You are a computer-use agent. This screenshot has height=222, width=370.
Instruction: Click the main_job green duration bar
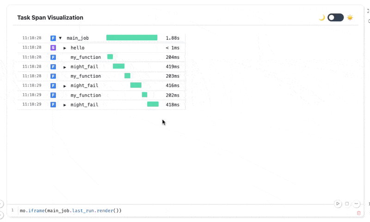(x=132, y=38)
